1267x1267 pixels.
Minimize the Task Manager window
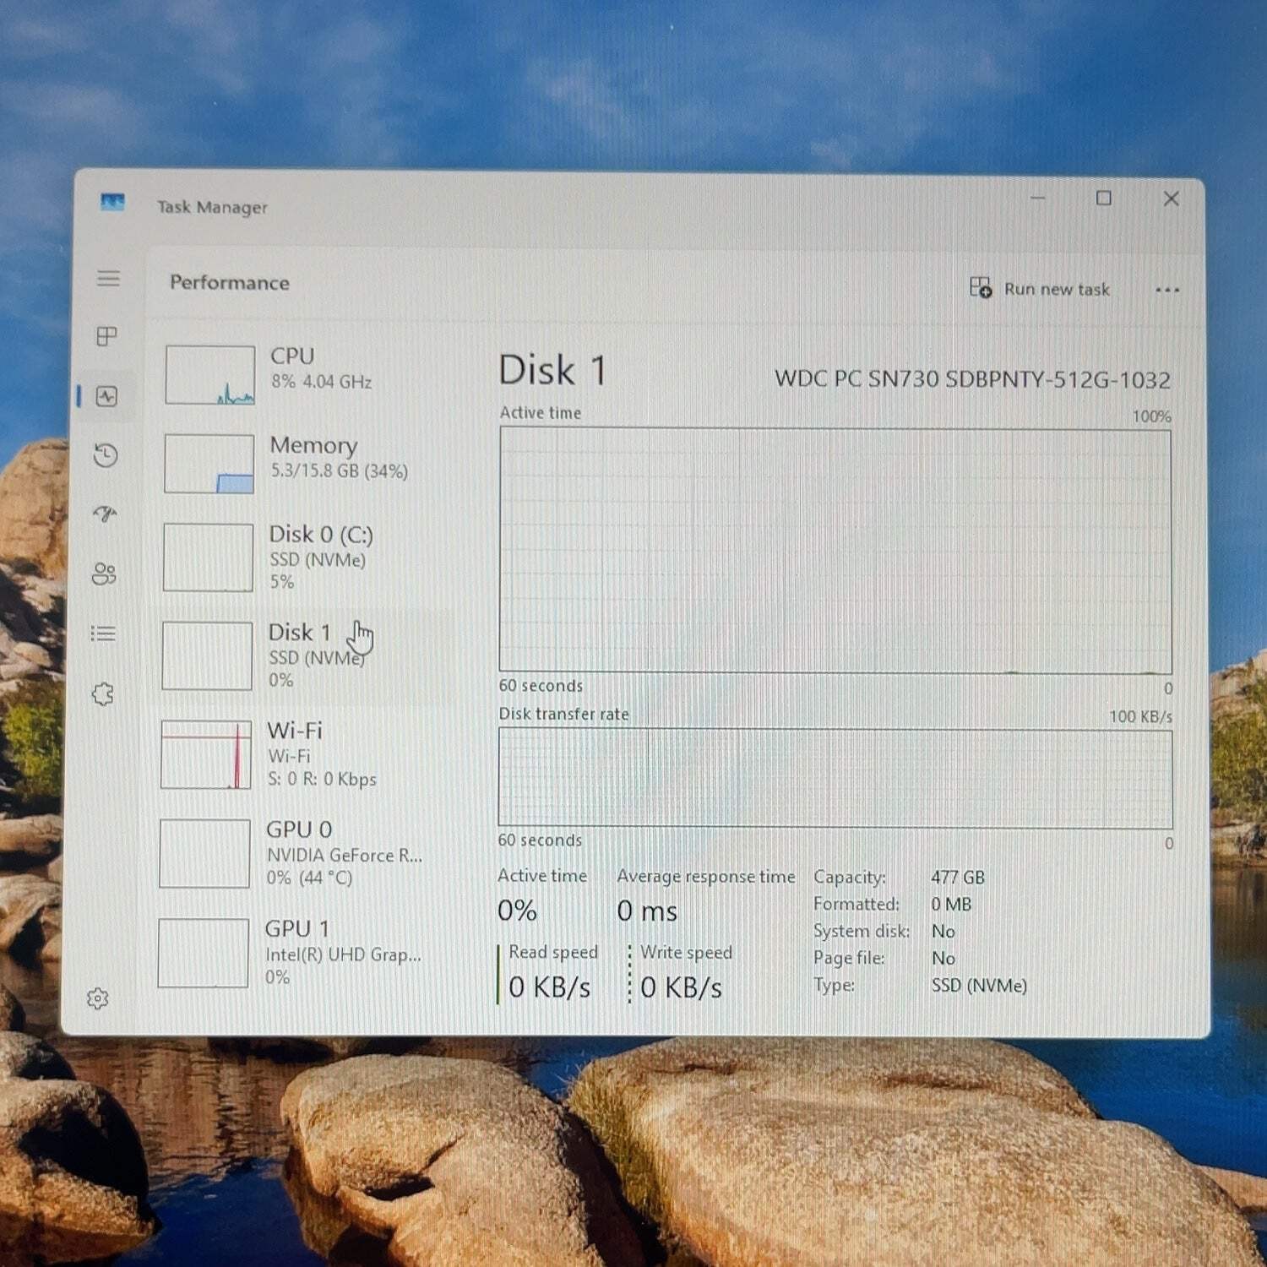tap(1038, 198)
